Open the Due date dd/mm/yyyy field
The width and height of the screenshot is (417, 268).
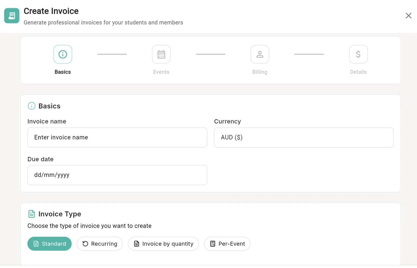(117, 175)
